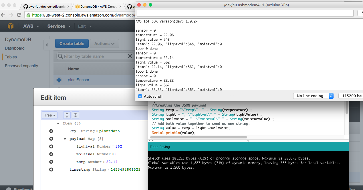363x190 pixels.
Task: Click the browser reload icon
Action: (x=19, y=15)
